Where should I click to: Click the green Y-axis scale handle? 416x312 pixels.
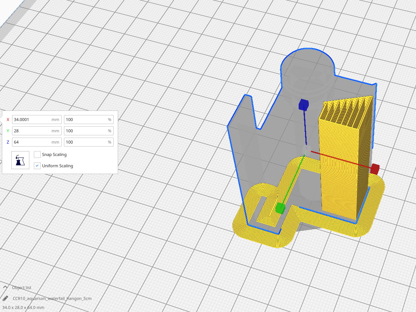click(x=280, y=208)
